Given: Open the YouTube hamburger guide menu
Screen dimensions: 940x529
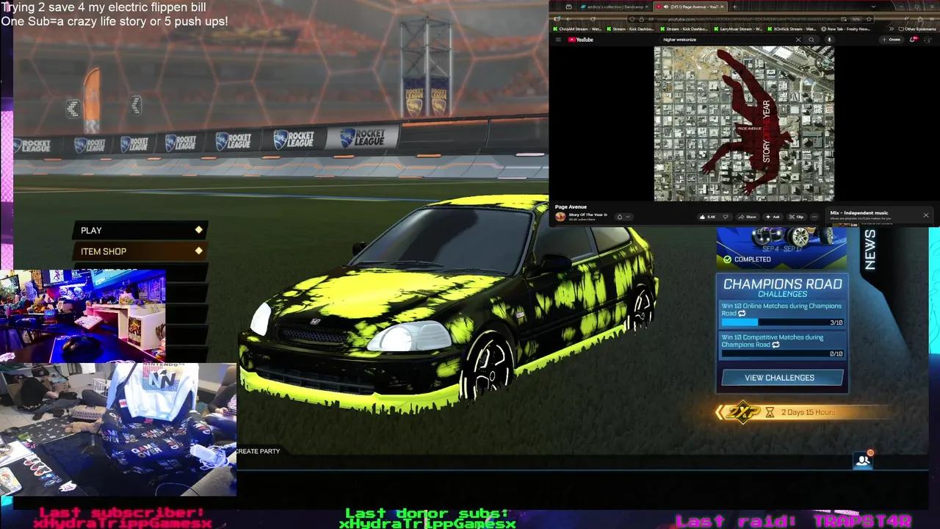Looking at the screenshot, I should (558, 40).
